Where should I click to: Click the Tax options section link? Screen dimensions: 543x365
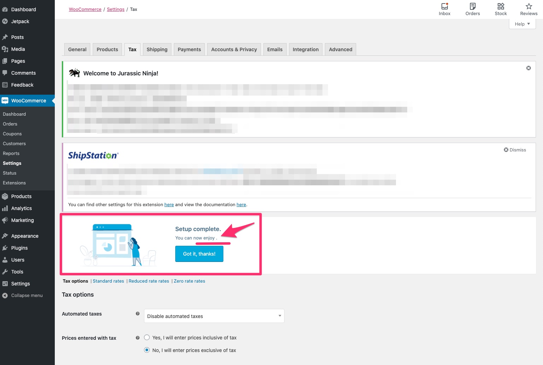tap(76, 281)
